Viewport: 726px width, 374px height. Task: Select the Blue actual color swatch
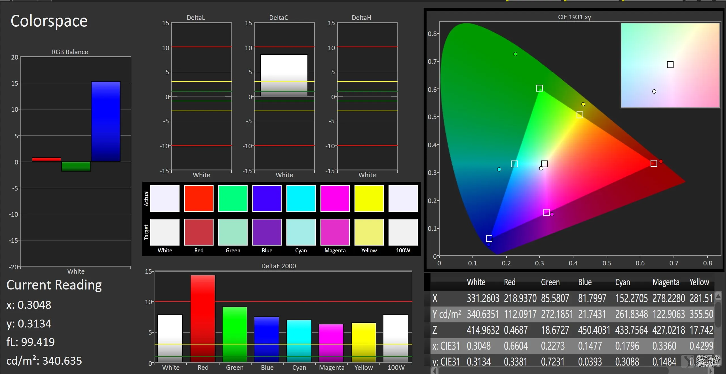click(267, 198)
